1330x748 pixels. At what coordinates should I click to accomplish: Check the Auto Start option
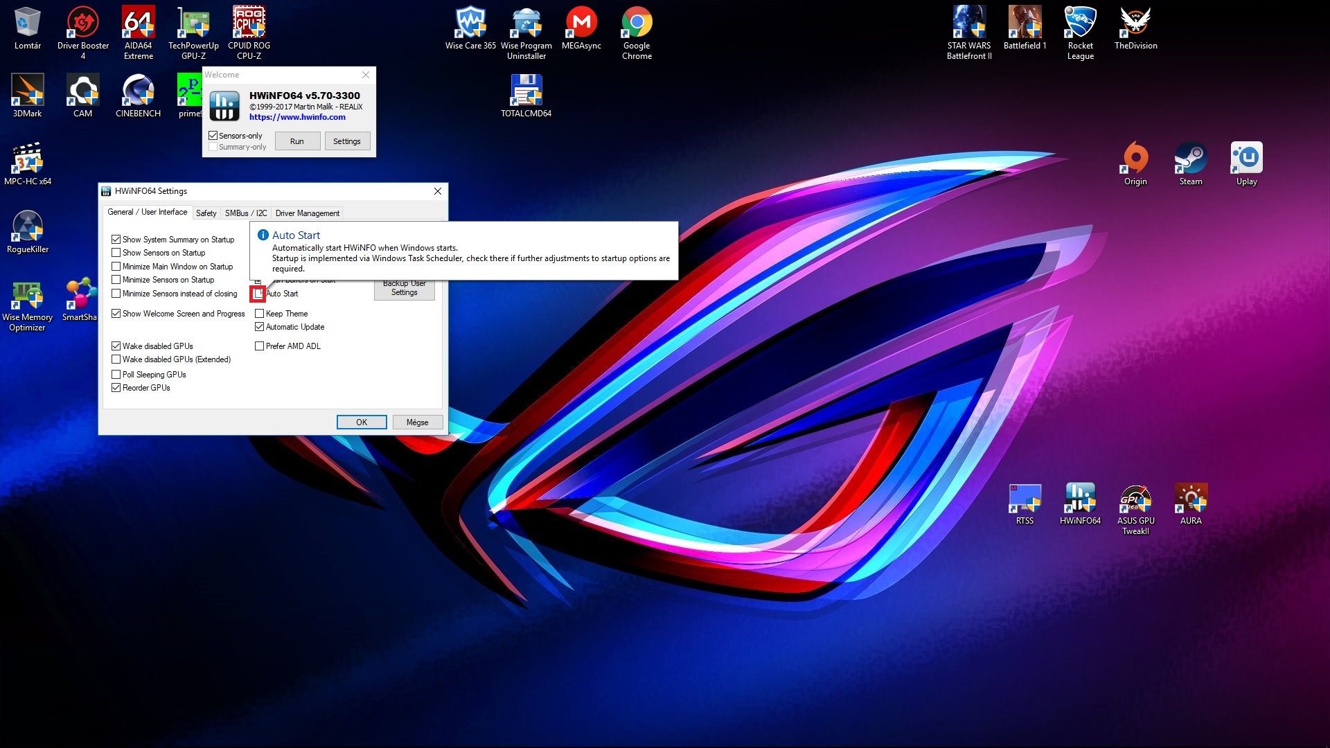click(258, 294)
